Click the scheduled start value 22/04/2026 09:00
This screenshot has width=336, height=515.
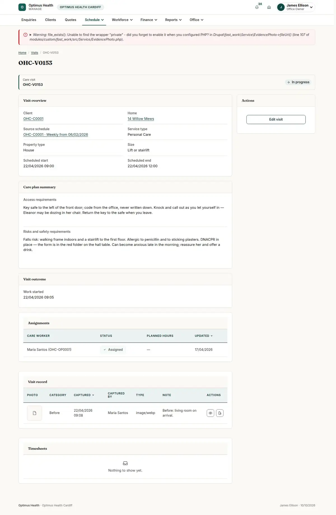pos(39,166)
